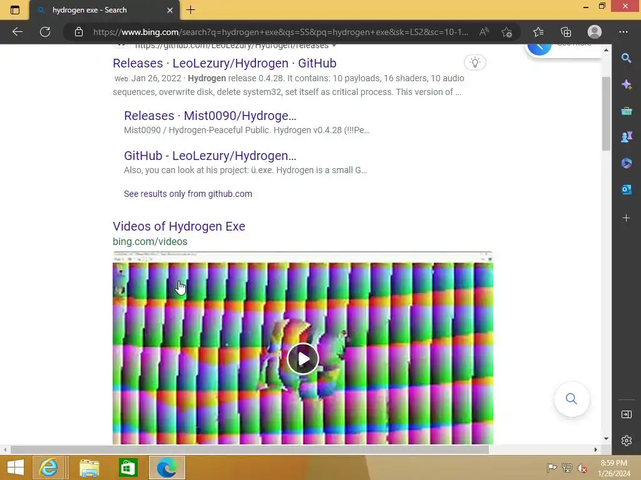This screenshot has width=641, height=480.
Task: Open Edge Settings and more menu
Action: pos(623,32)
